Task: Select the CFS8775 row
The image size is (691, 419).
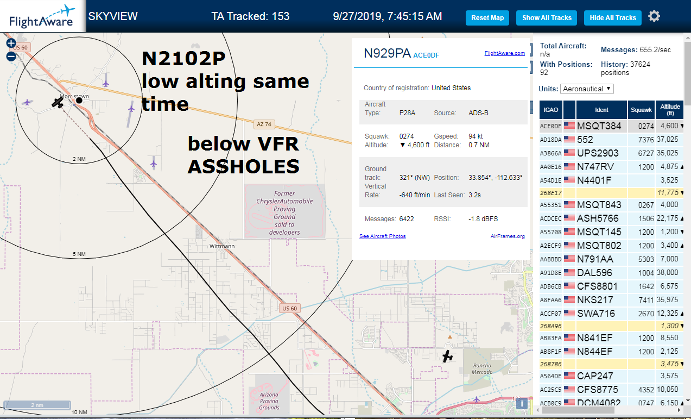Action: click(612, 390)
